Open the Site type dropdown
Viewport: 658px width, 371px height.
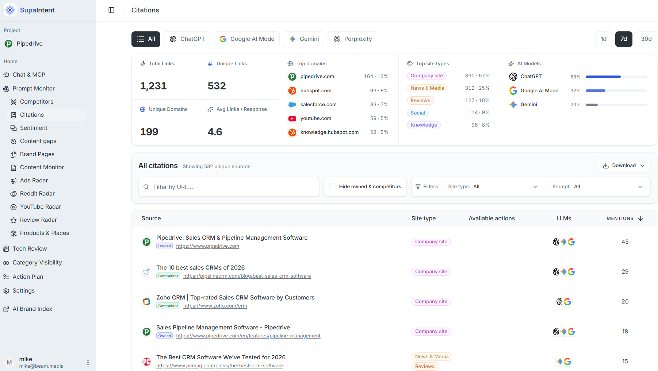493,187
